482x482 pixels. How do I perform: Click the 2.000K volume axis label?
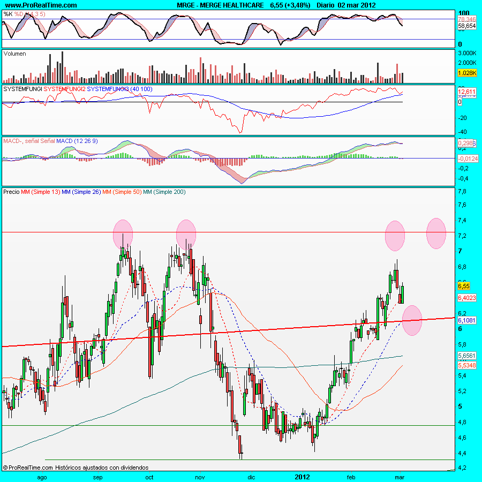click(467, 63)
